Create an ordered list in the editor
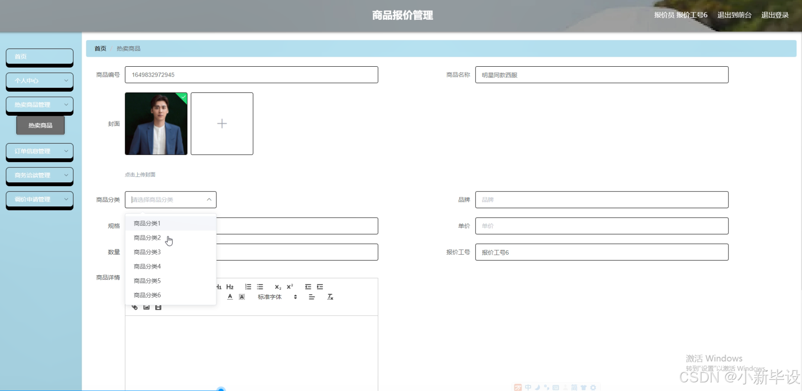The width and height of the screenshot is (802, 391). (x=248, y=286)
